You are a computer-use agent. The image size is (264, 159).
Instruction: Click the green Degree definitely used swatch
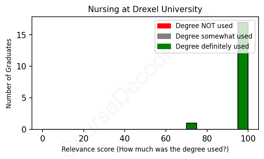tap(164, 47)
